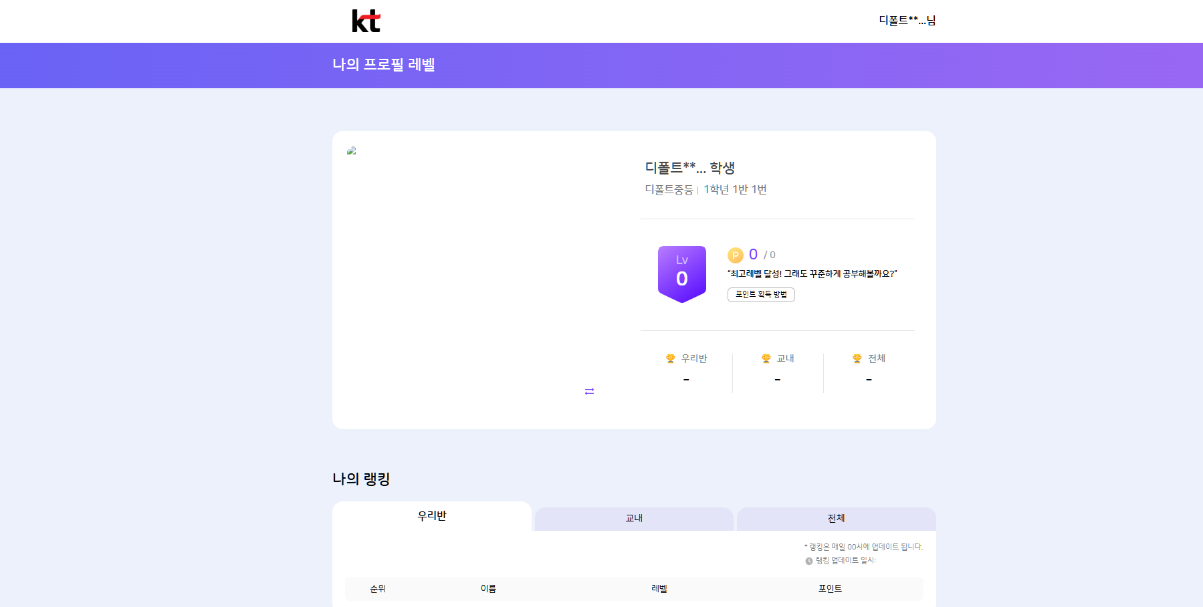Click the 순위 column header
The height and width of the screenshot is (607, 1203).
point(378,589)
